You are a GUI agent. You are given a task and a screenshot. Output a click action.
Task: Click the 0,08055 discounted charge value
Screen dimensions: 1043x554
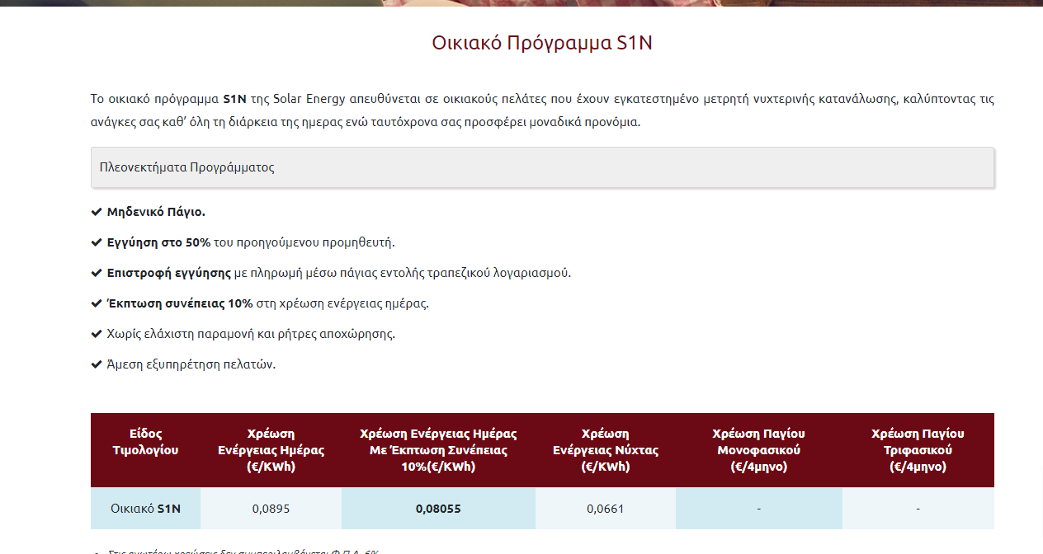tap(438, 509)
